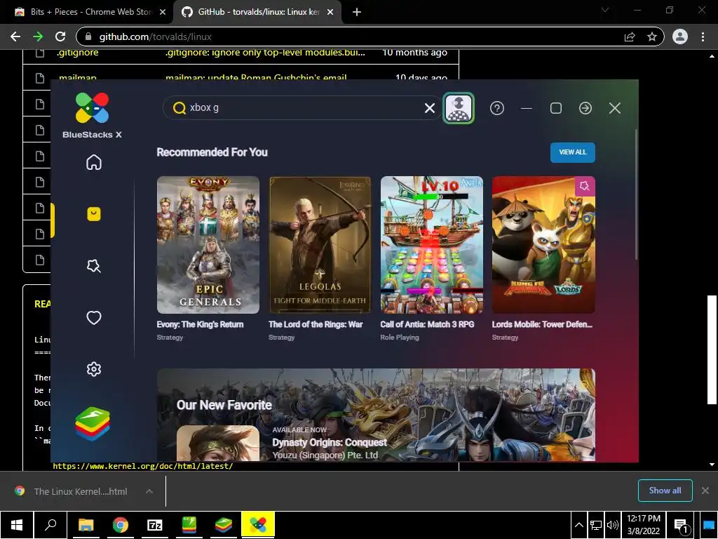Screen dimensions: 718x539
Task: Open the BlueStacks X help question icon
Action: pyautogui.click(x=497, y=108)
